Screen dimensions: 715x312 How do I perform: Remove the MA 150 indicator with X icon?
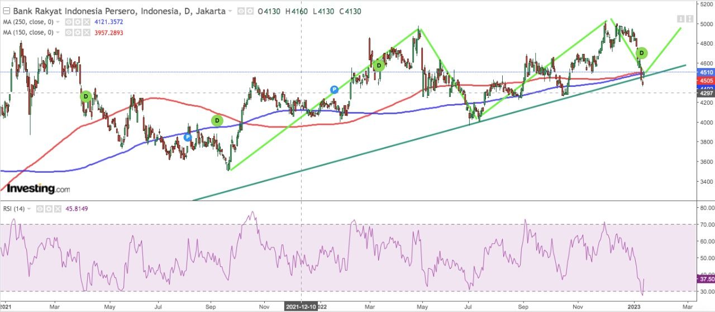pos(87,32)
